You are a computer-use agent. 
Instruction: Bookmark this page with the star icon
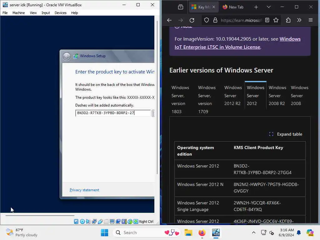click(276, 20)
